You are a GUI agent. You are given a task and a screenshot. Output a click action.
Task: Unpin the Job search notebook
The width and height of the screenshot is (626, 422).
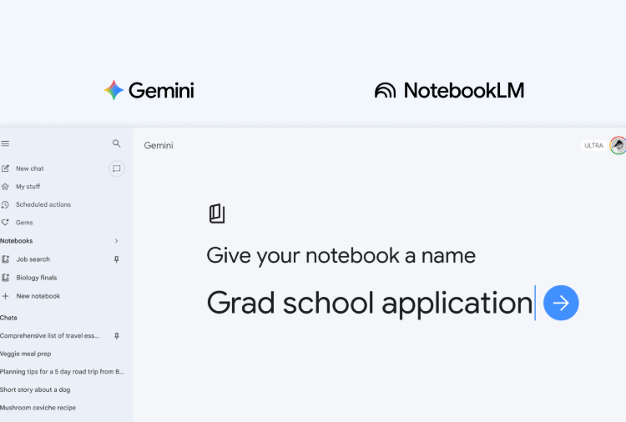[x=116, y=259]
